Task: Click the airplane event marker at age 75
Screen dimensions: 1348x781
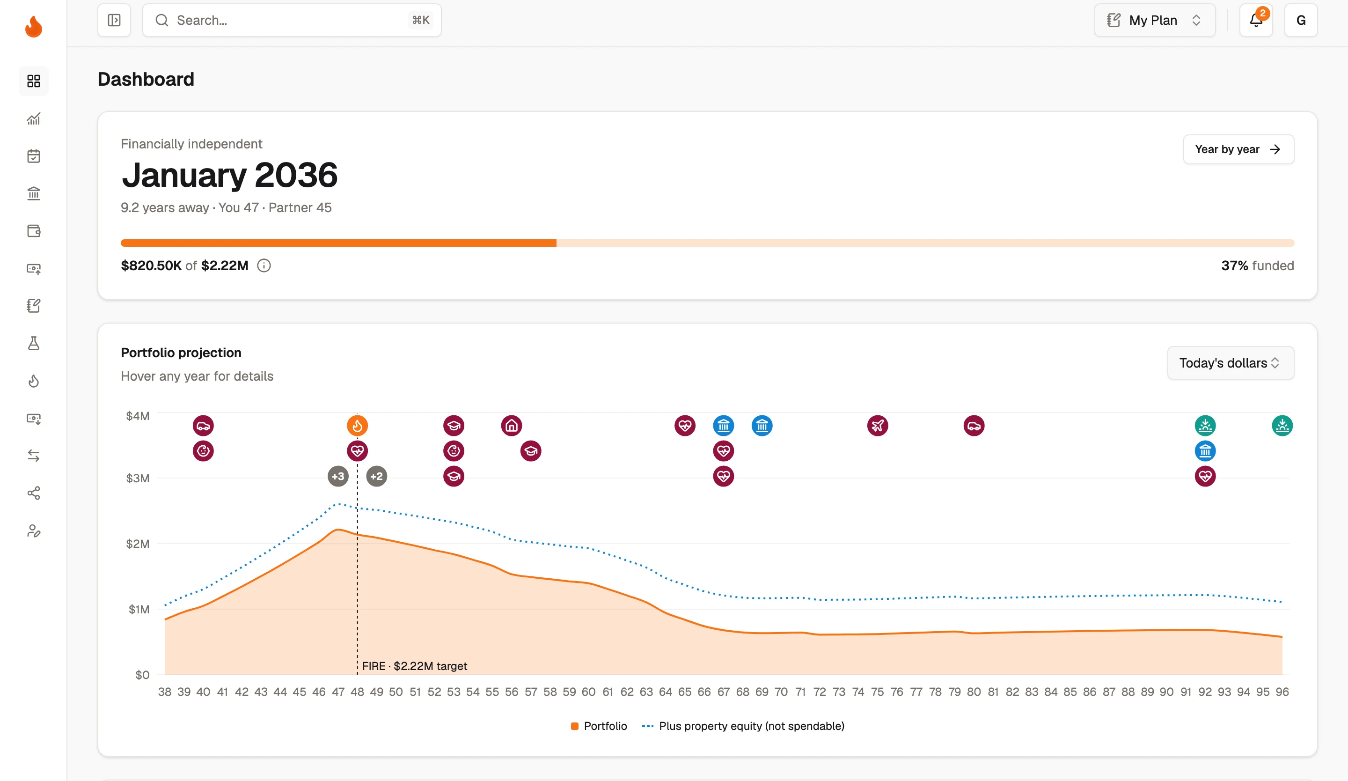Action: [877, 426]
